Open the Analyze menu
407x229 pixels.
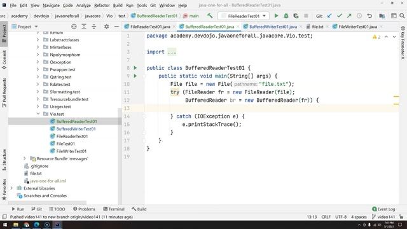(83, 5)
